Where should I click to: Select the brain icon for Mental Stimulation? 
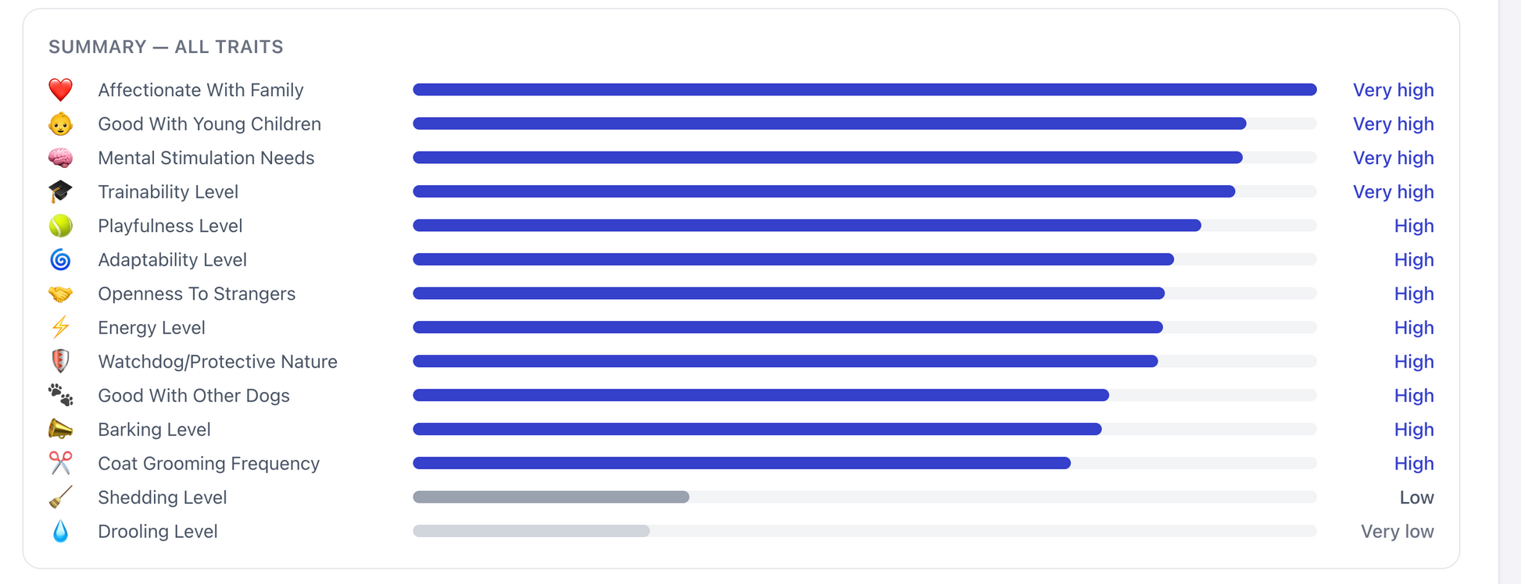[60, 158]
